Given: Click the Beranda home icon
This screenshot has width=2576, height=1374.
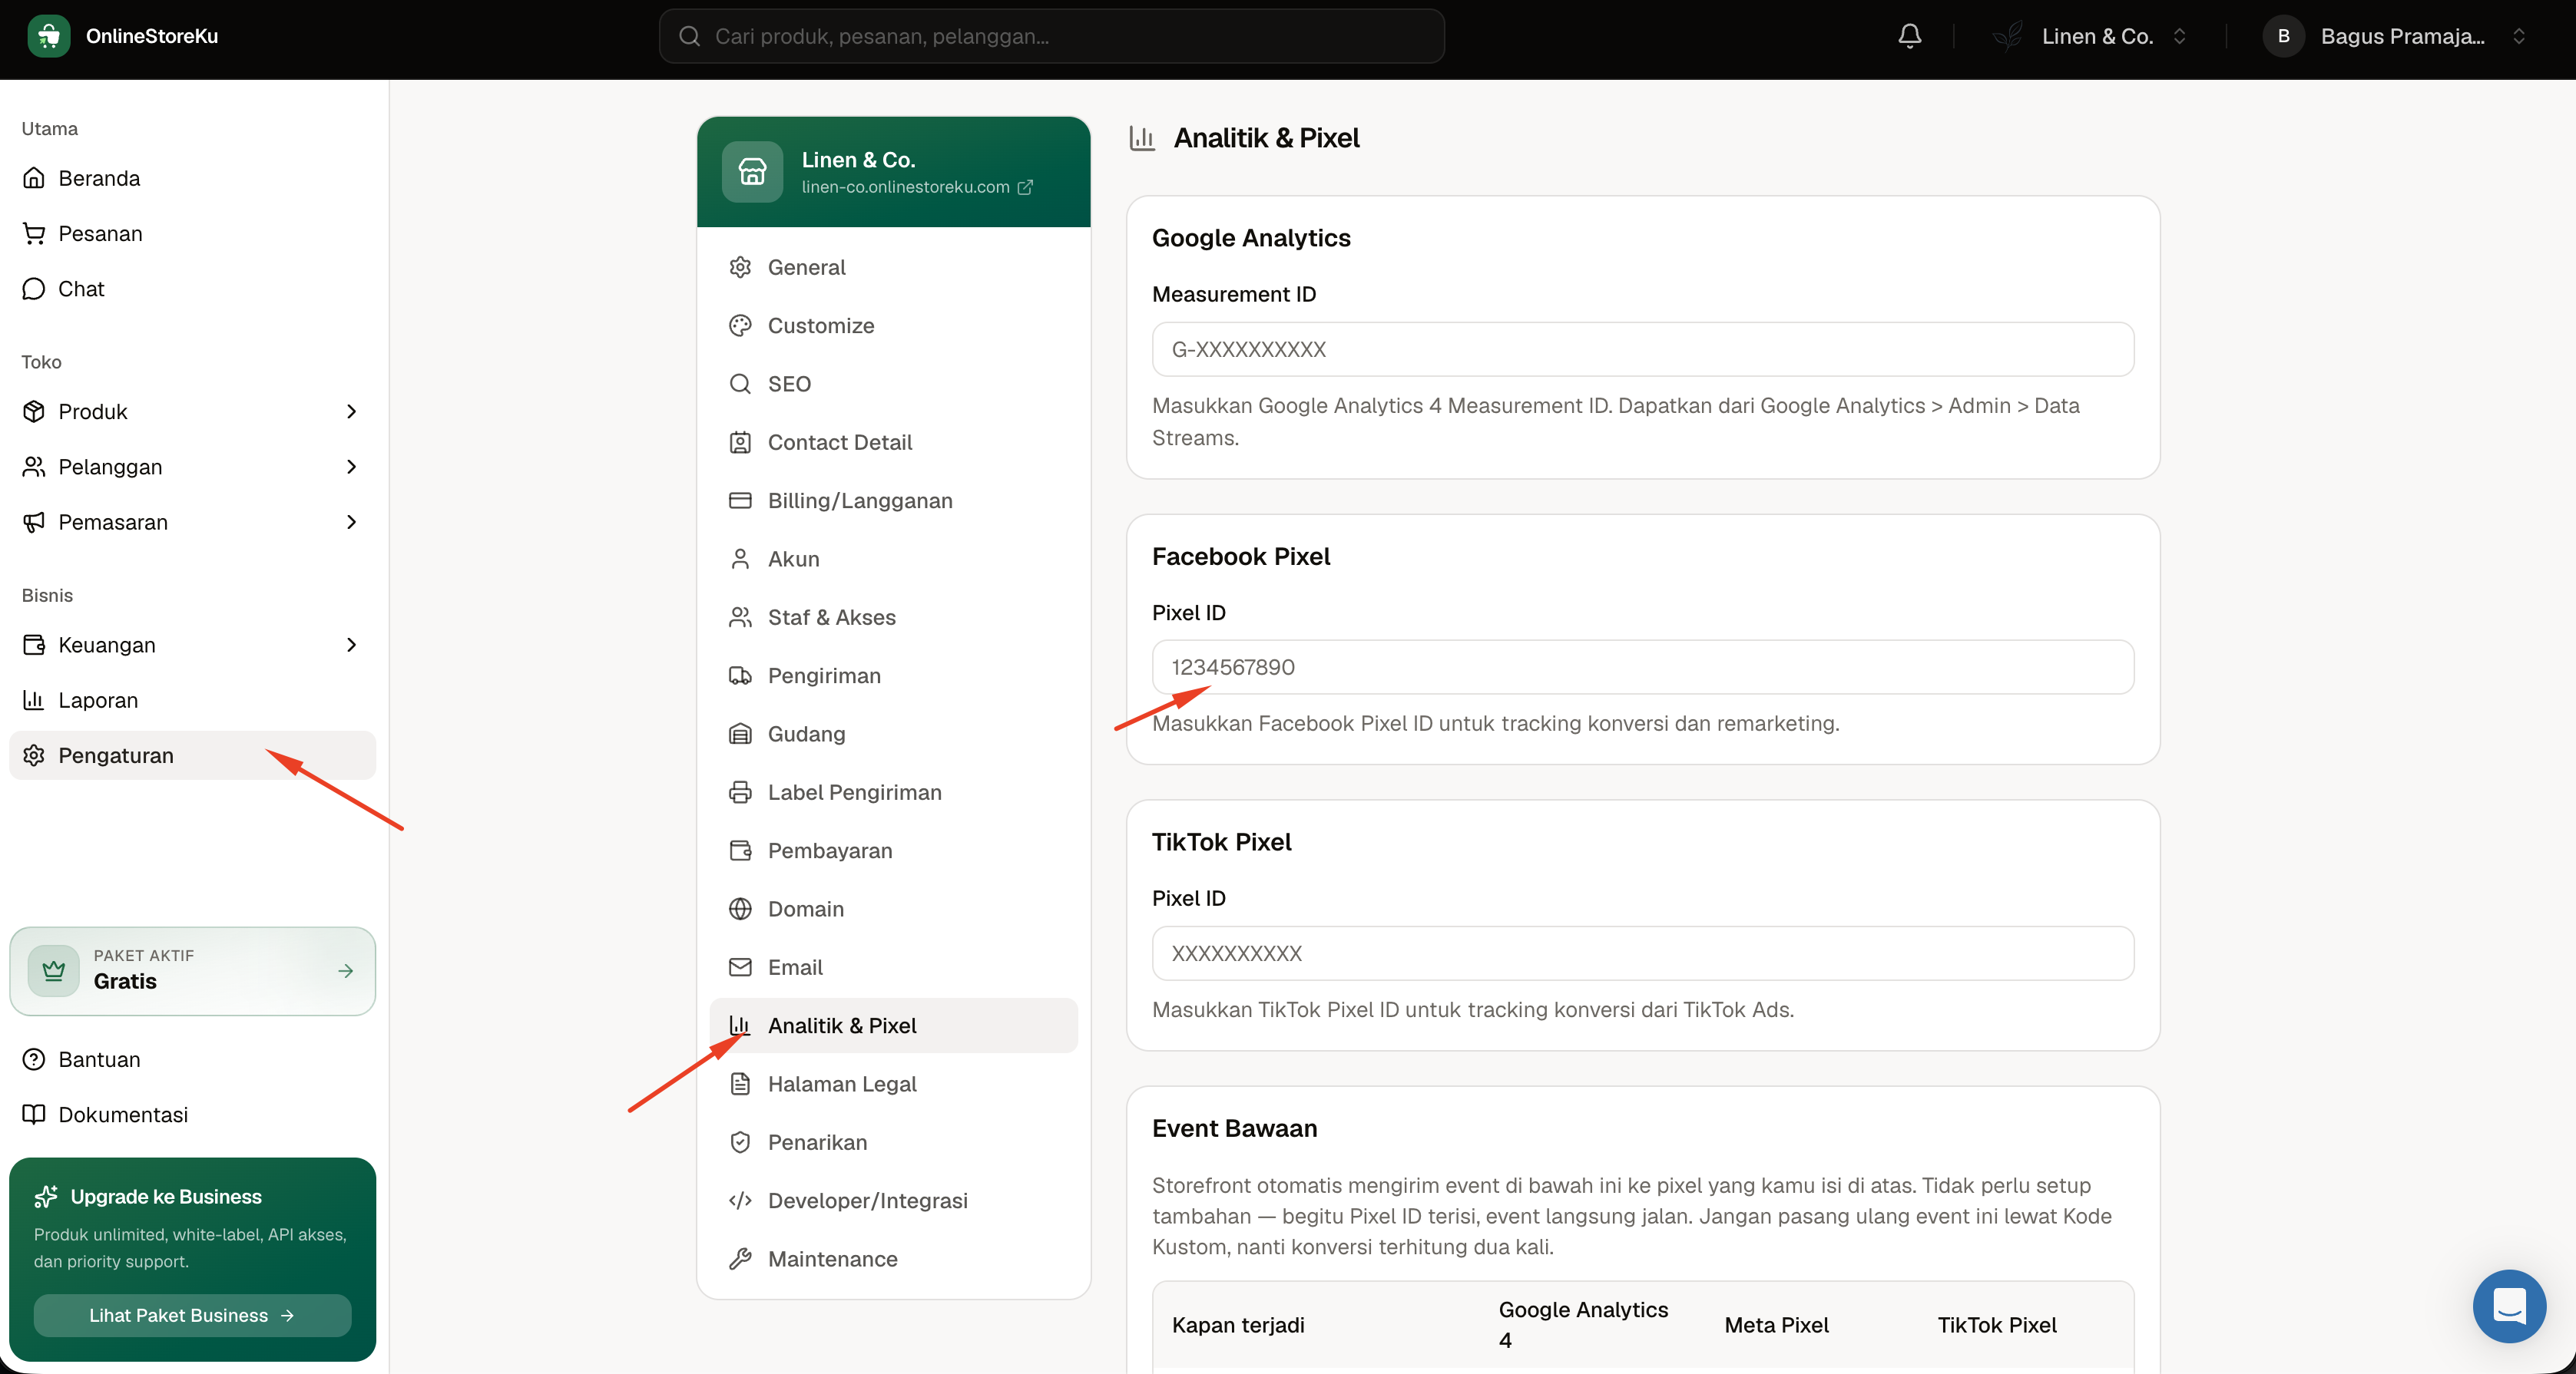Looking at the screenshot, I should point(34,178).
